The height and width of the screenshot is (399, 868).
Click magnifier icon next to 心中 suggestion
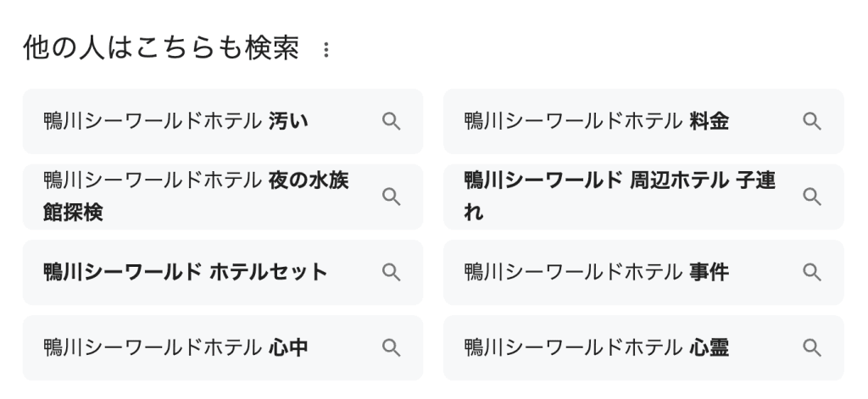click(392, 347)
